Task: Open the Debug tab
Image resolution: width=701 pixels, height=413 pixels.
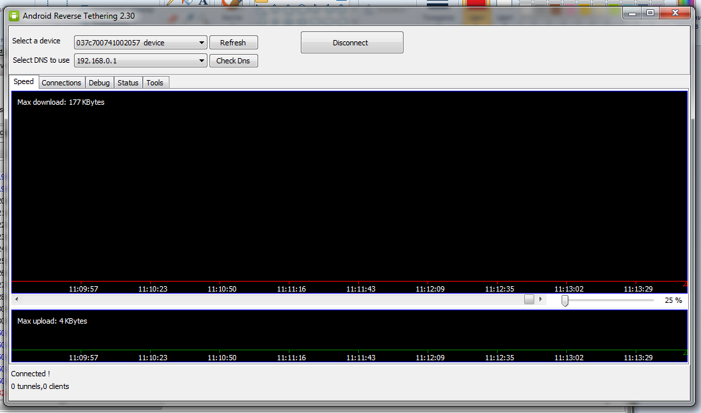Action: point(99,83)
